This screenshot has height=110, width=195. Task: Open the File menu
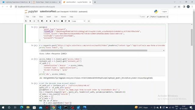pos(27,17)
